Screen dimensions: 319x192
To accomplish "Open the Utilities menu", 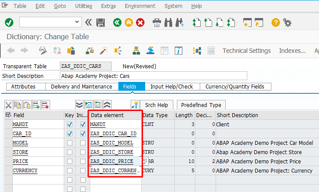I will pos(84,6).
